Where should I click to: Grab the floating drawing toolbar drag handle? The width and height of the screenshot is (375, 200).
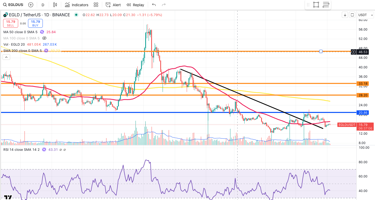308,5
